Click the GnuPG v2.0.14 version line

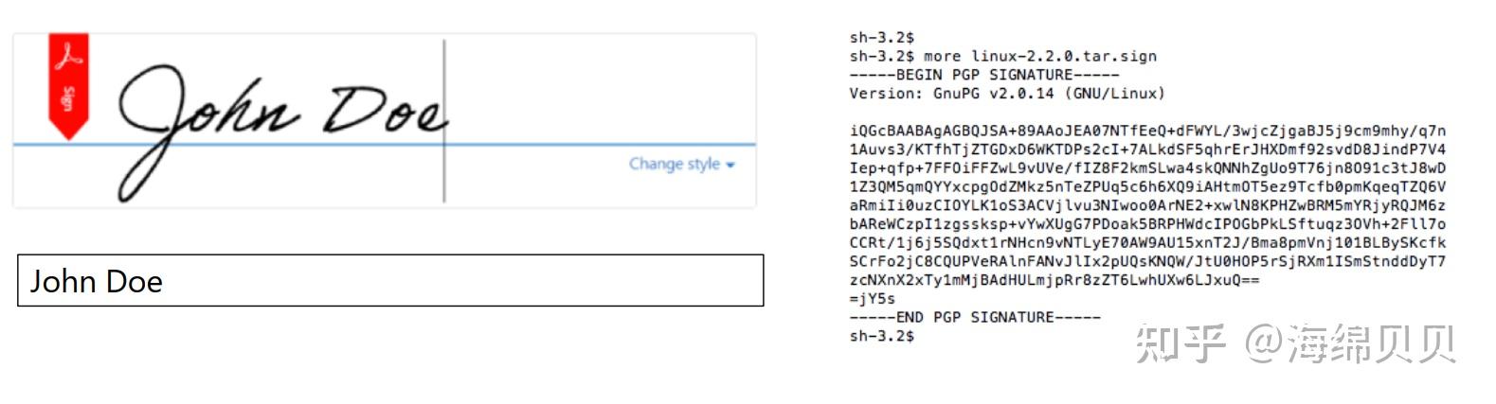[1006, 94]
